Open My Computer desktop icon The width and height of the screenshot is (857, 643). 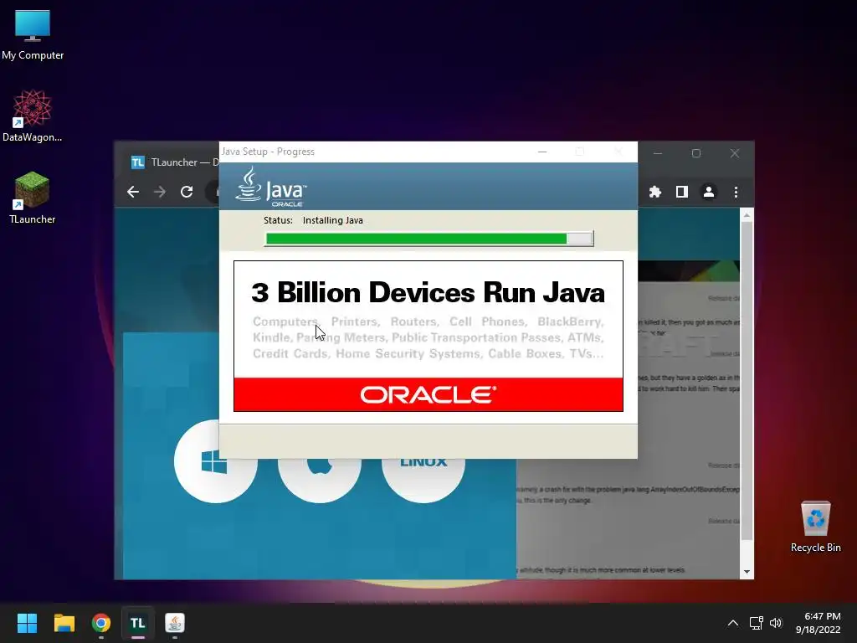click(x=33, y=34)
